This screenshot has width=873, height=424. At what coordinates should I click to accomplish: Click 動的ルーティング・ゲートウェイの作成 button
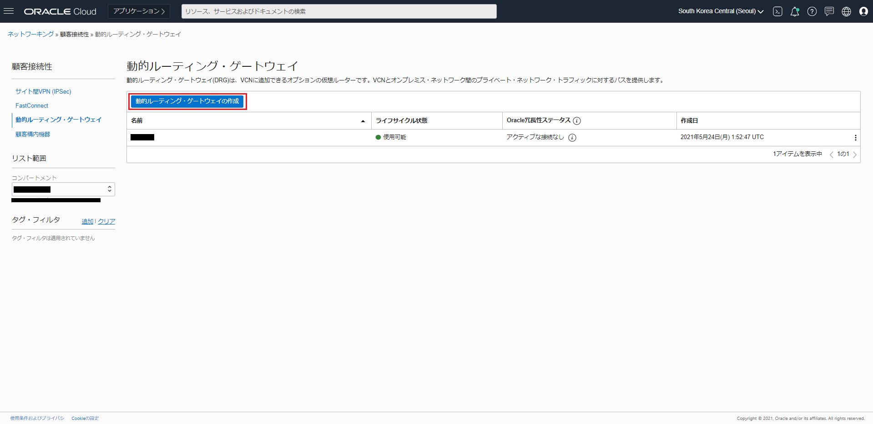point(187,101)
